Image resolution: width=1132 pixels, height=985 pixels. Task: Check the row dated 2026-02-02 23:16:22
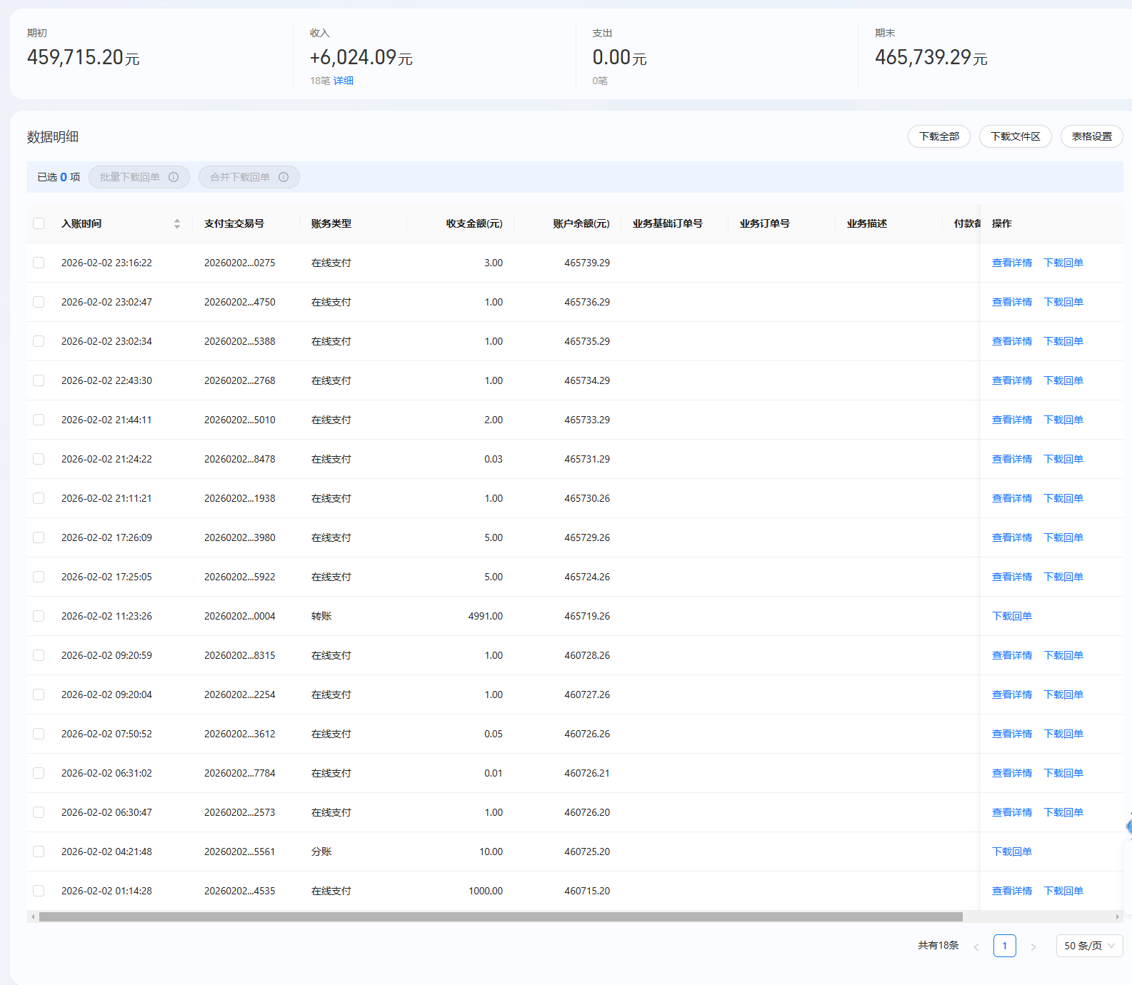(x=39, y=263)
